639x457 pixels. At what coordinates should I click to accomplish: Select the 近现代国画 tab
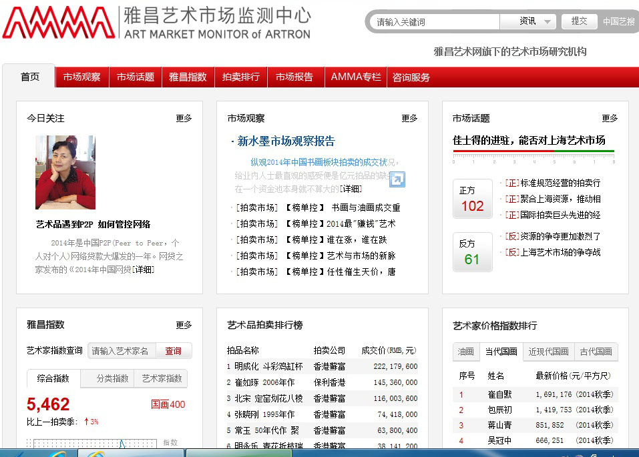pyautogui.click(x=549, y=352)
